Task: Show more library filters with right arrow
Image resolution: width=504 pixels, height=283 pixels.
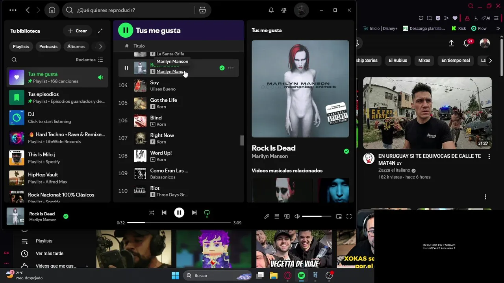Action: tap(100, 46)
